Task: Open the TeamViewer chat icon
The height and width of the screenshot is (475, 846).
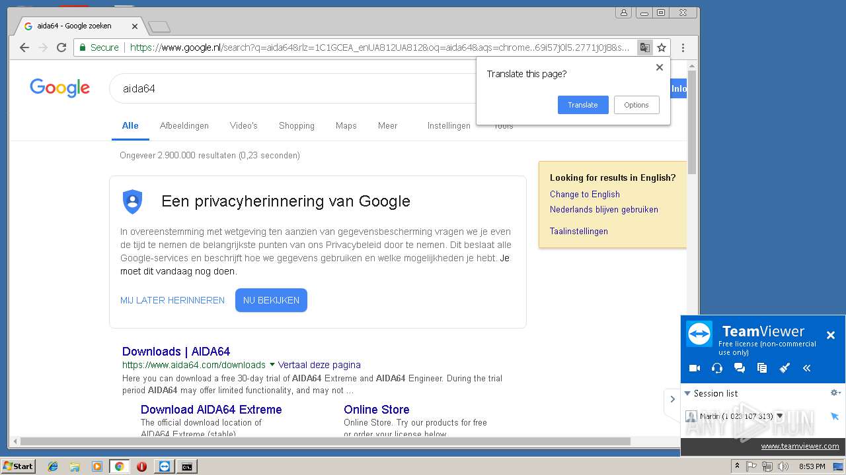Action: [740, 368]
